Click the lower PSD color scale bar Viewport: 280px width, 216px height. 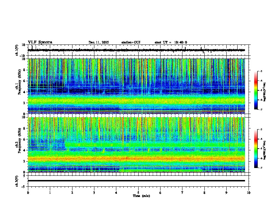point(256,149)
